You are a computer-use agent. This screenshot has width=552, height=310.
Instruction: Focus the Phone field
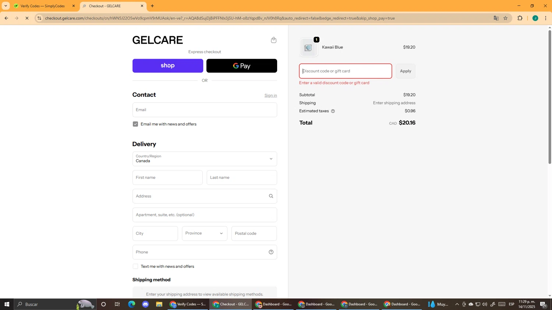tap(205, 252)
